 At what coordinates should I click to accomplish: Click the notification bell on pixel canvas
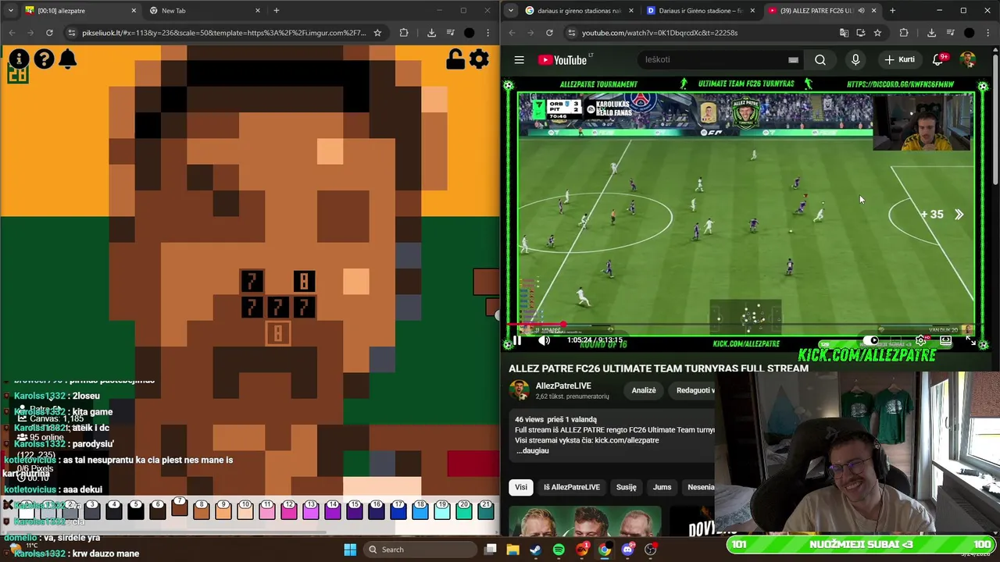tap(68, 59)
